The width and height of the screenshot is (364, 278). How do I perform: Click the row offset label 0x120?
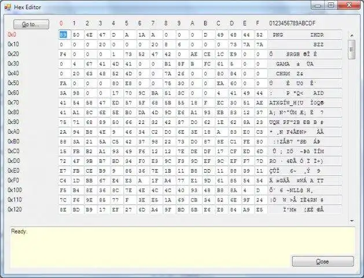coord(15,209)
